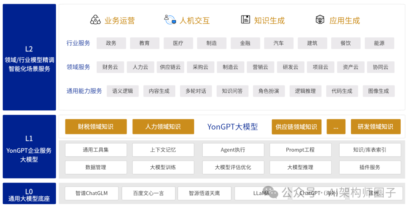
Task: Click the 人机交互 person-and-screen icon
Action: [x=170, y=20]
